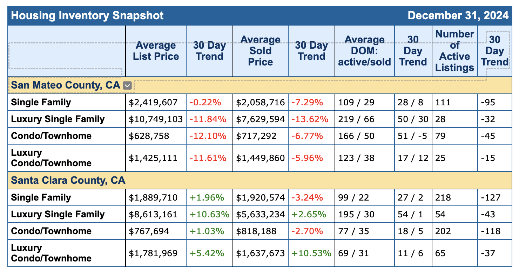Image resolution: width=519 pixels, height=273 pixels.
Task: Click the $8,613,161 list price cell
Action: tap(154, 214)
